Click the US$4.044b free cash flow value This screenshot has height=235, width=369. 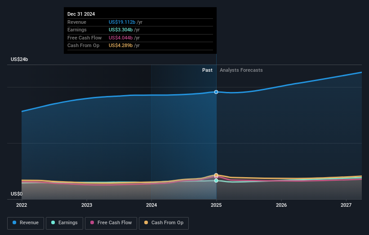[120, 38]
